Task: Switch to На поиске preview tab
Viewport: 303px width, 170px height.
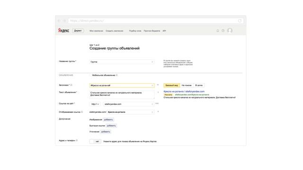Action: (187, 85)
